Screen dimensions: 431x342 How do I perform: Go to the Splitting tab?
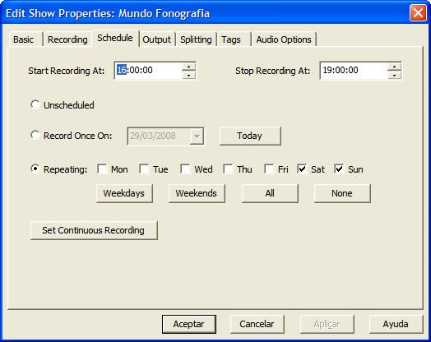coord(196,39)
